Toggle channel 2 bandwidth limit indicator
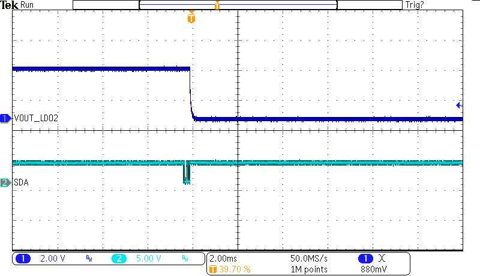 click(x=185, y=259)
